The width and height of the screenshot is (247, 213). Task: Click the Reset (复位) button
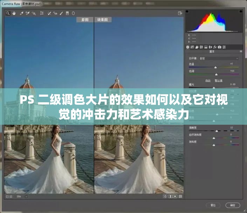pyautogui.click(x=213, y=205)
